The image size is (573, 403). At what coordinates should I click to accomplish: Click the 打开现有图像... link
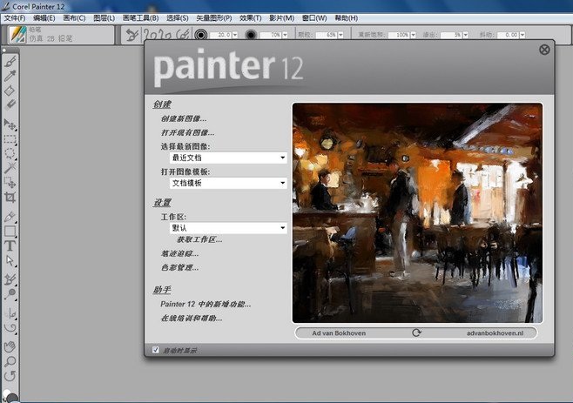187,132
